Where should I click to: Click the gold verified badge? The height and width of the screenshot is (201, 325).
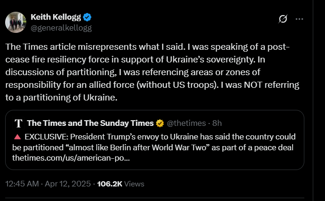click(160, 124)
